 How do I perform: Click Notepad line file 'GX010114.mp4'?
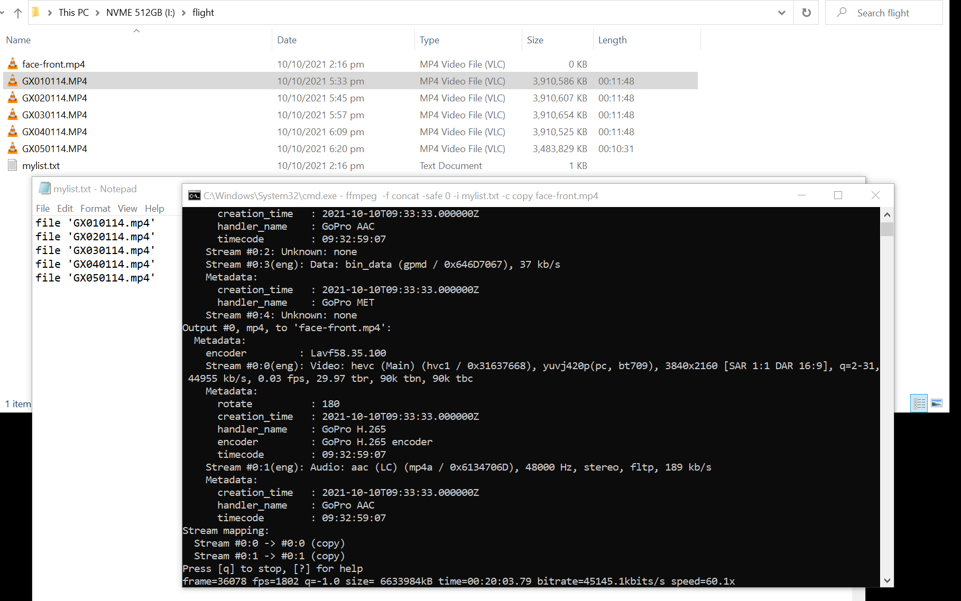tap(95, 223)
